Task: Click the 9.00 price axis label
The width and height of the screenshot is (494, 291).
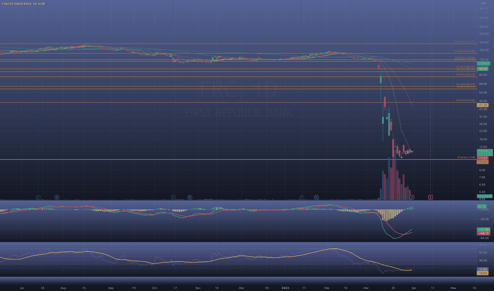Action: (x=482, y=170)
